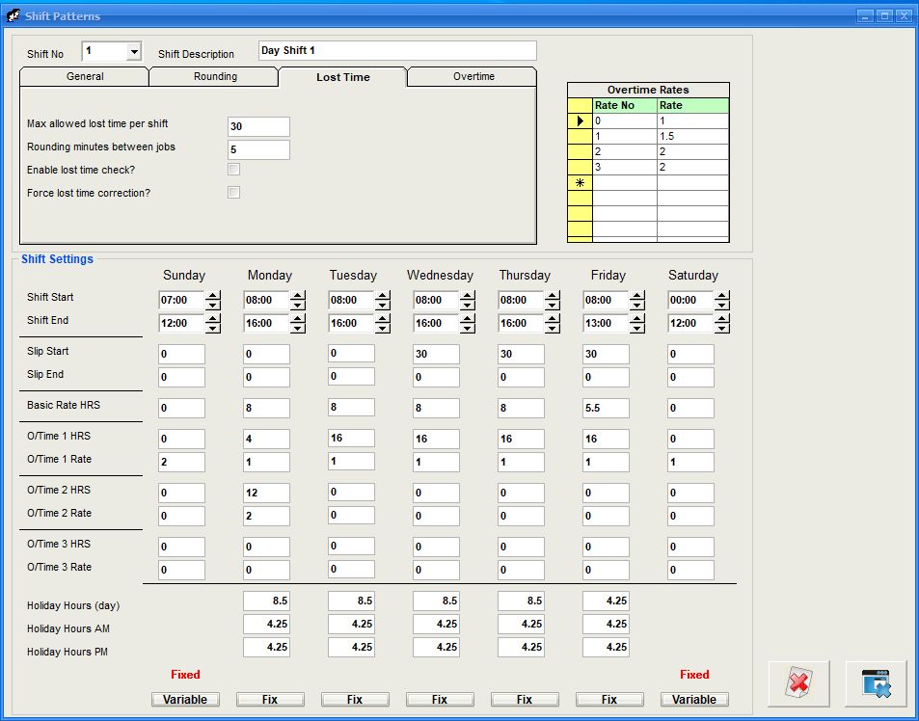Switch to the General tab
Image resolution: width=919 pixels, height=721 pixels.
click(x=85, y=77)
